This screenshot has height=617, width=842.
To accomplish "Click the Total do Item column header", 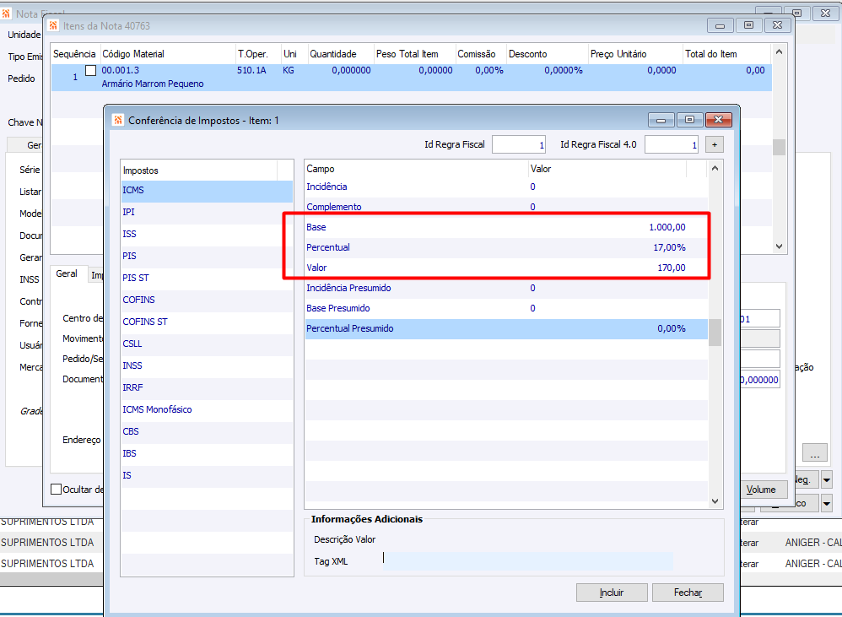I will 726,54.
